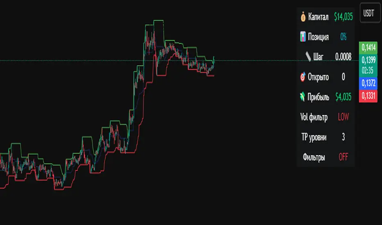Click the last candle on chart
Screen dimensions: 382x225
click(x=214, y=60)
